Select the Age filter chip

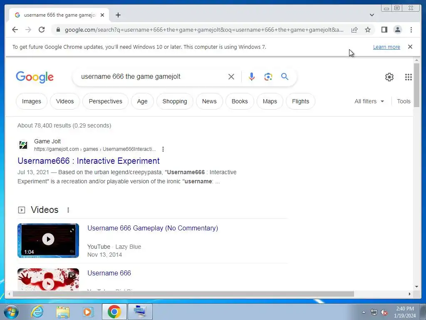(142, 101)
